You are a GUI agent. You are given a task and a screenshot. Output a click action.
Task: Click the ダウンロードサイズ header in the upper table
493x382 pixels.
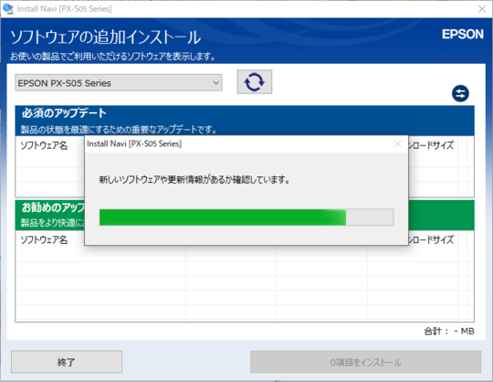click(x=431, y=145)
